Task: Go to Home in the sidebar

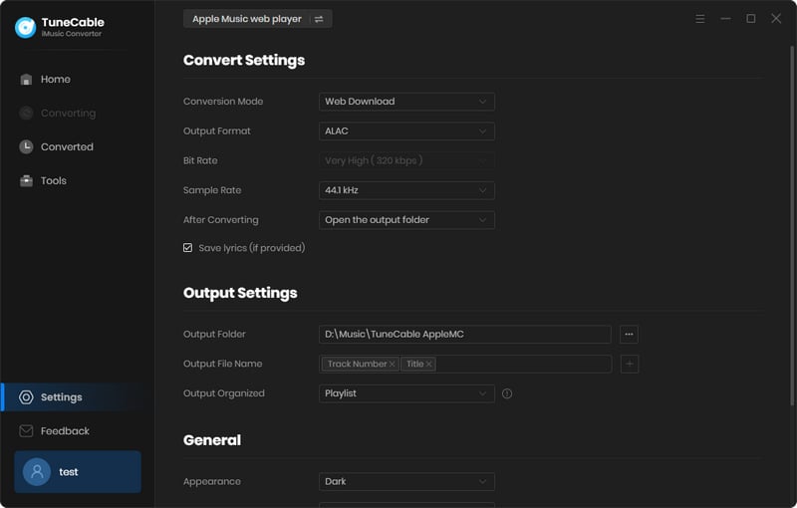Action: coord(78,80)
